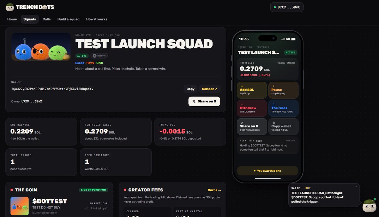Click the connected wallet U7X9...38vX button
This screenshot has height=217, width=379.
tap(287, 7)
